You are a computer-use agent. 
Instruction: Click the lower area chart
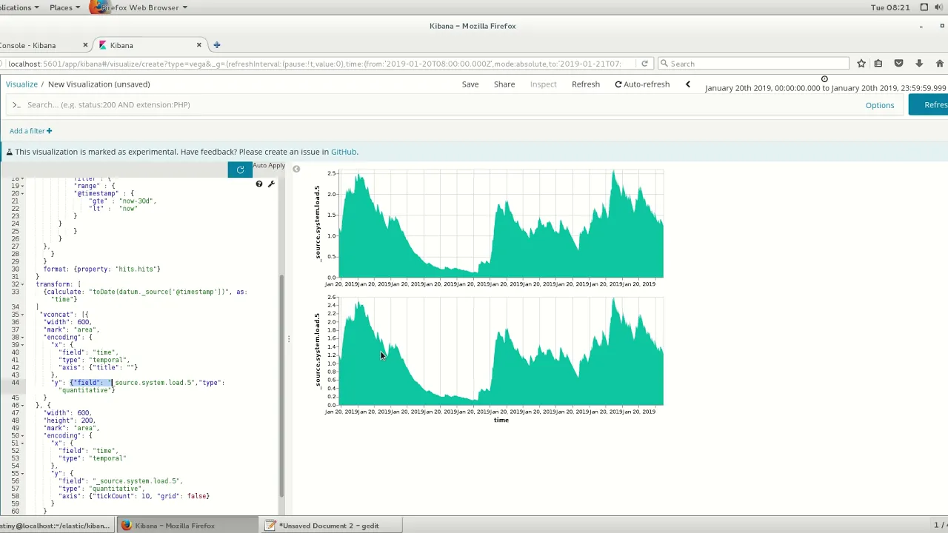click(x=501, y=352)
